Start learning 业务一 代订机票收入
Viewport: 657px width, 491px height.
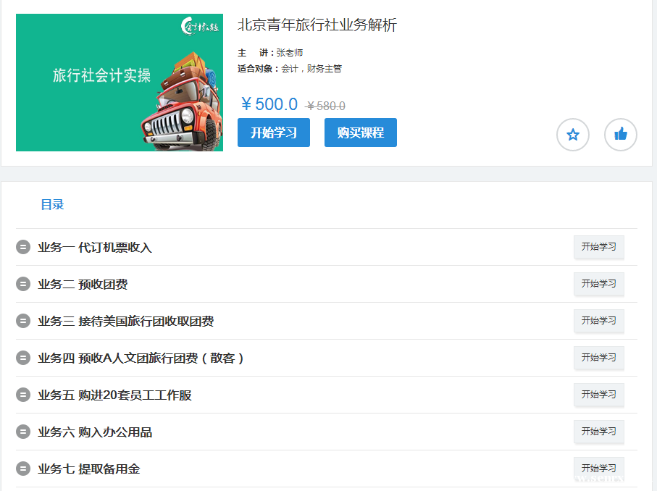point(598,247)
